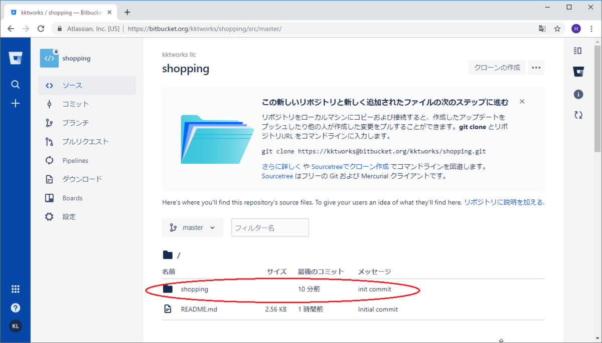This screenshot has width=602, height=343.
Task: Click the sync arrows icon in the right sidebar
Action: point(578,115)
